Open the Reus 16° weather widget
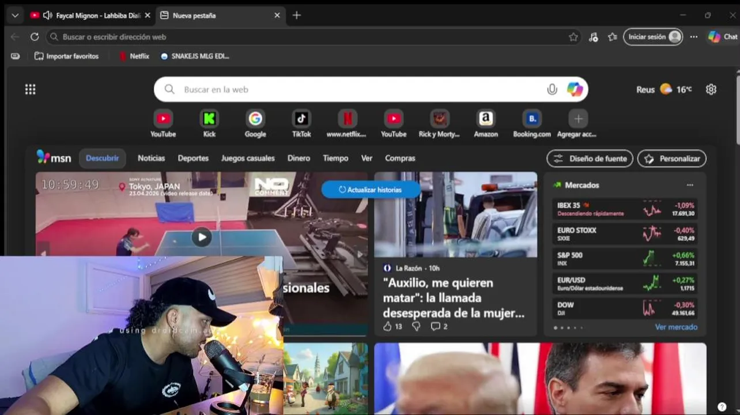The width and height of the screenshot is (740, 415). [x=664, y=89]
